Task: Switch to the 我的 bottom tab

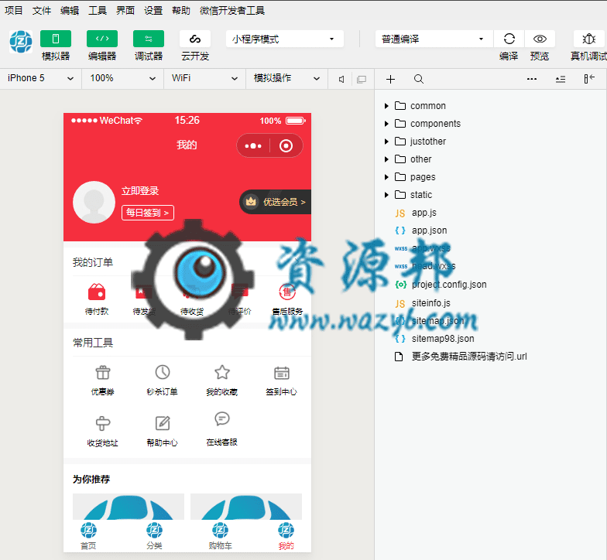Action: 286,536
